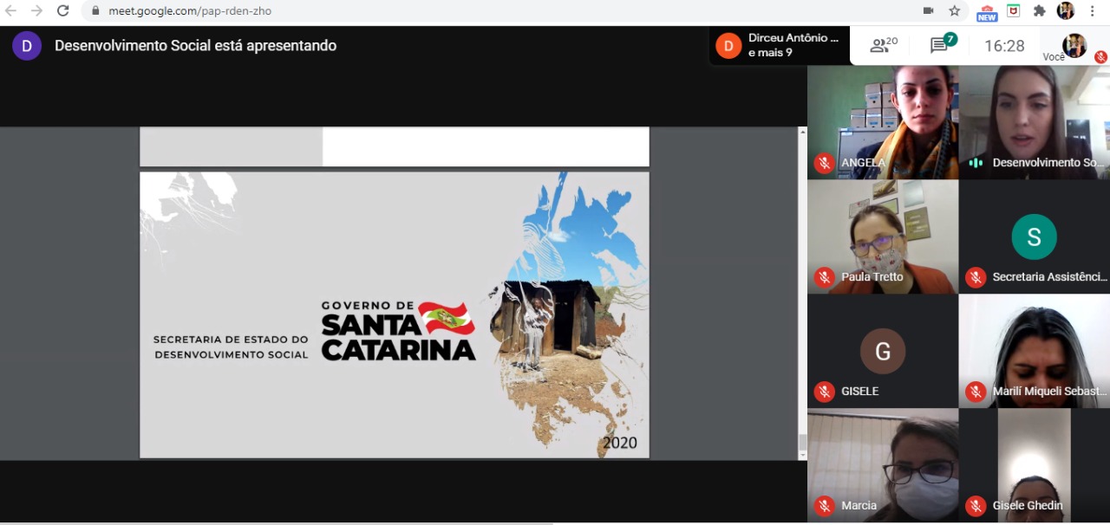Viewport: 1110px width, 525px height.
Task: Select Gisele Ghedin's video tile
Action: pos(1035,465)
